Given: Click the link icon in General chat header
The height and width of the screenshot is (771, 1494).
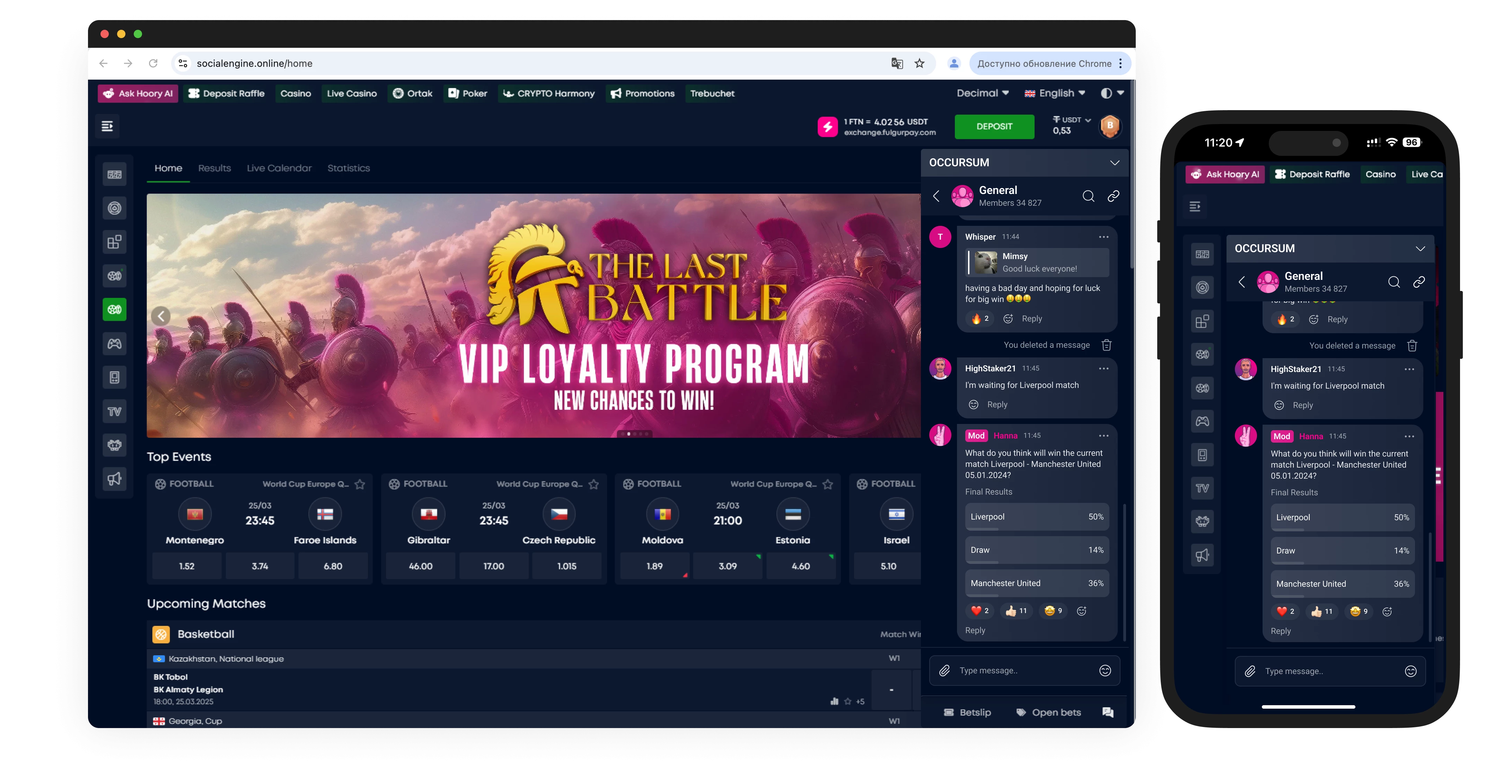Looking at the screenshot, I should tap(1113, 196).
